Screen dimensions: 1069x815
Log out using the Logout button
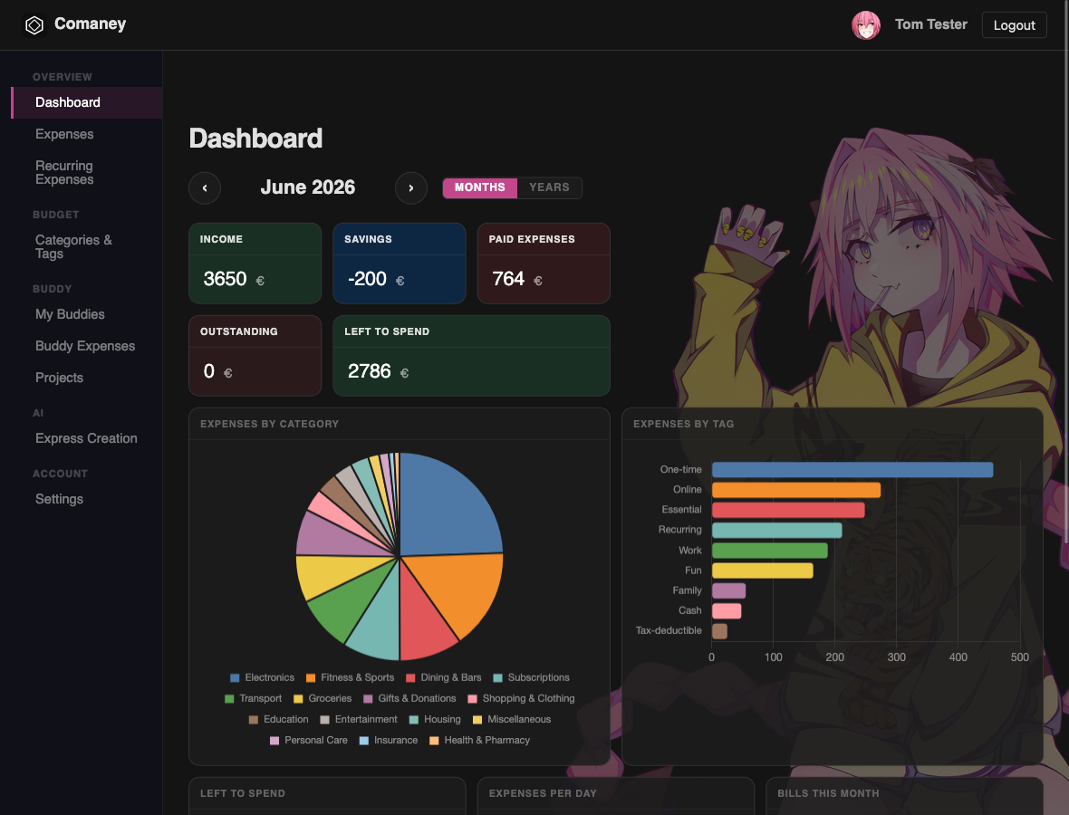click(1014, 25)
